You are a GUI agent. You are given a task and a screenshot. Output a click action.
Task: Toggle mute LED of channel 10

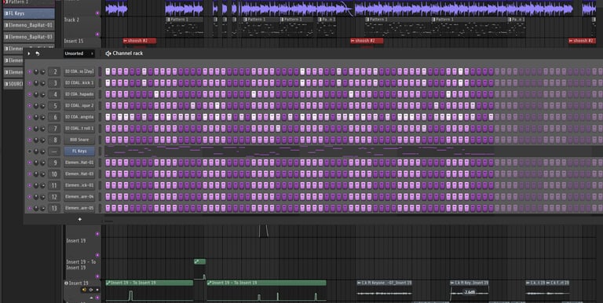pyautogui.click(x=30, y=174)
